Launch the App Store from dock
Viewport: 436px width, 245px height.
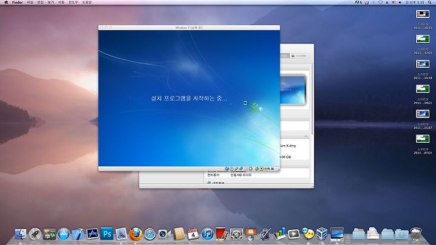(x=64, y=234)
